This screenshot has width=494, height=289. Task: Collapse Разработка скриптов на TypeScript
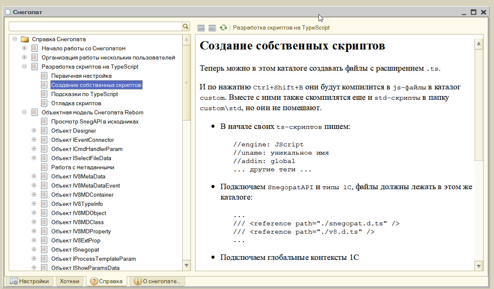click(24, 66)
